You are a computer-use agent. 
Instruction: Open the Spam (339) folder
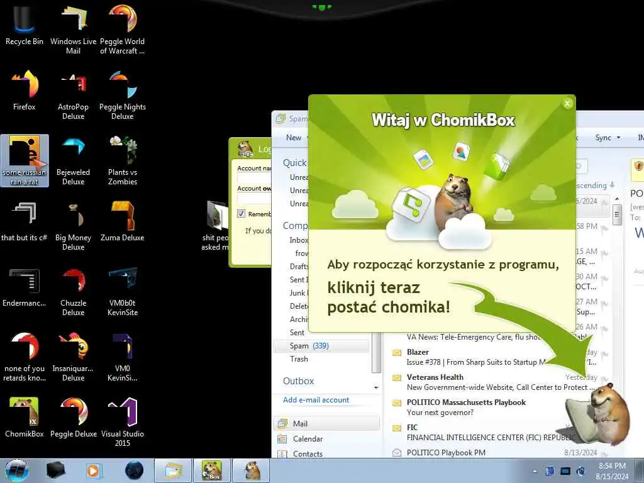click(x=321, y=346)
